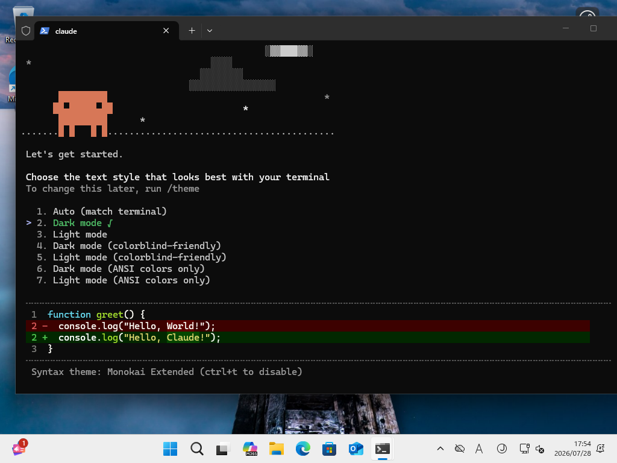This screenshot has height=463, width=617.
Task: Select Light mode (ANSI colors only)
Action: (124, 280)
